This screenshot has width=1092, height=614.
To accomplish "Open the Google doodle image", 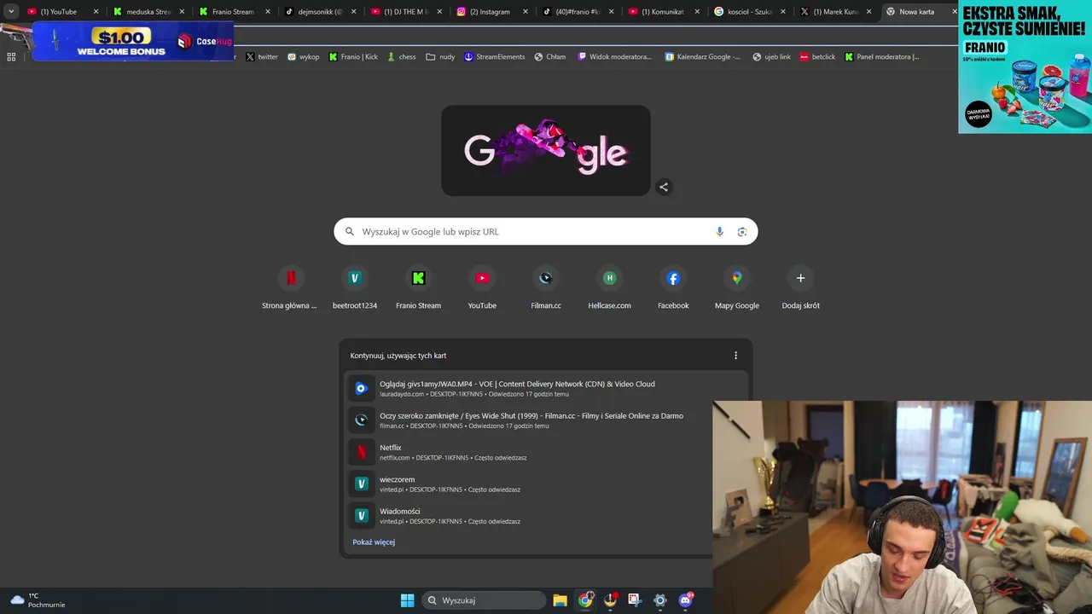I will pos(546,151).
